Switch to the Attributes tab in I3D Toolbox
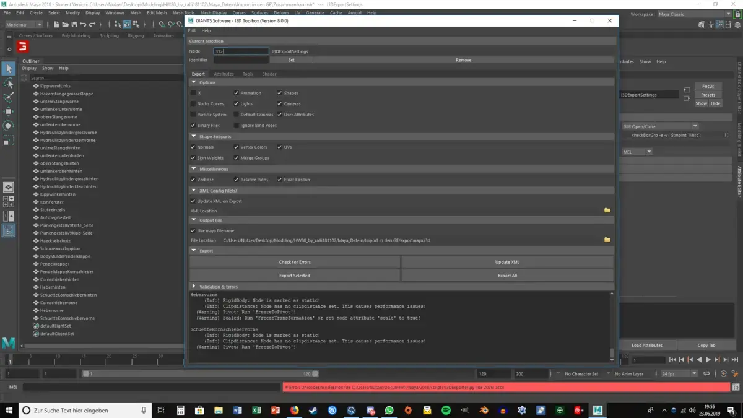This screenshot has height=418, width=743. click(x=224, y=74)
